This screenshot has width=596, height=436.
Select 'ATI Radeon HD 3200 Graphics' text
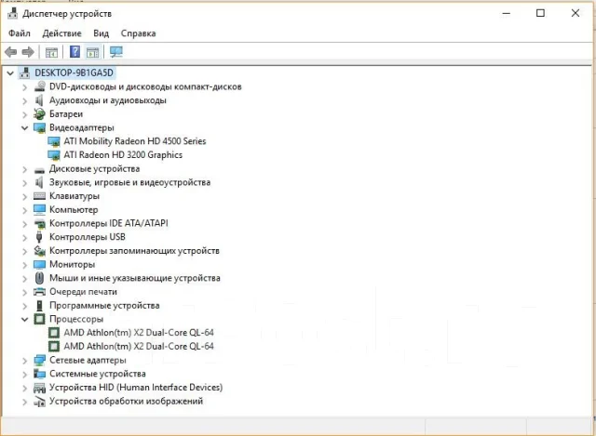coord(123,155)
